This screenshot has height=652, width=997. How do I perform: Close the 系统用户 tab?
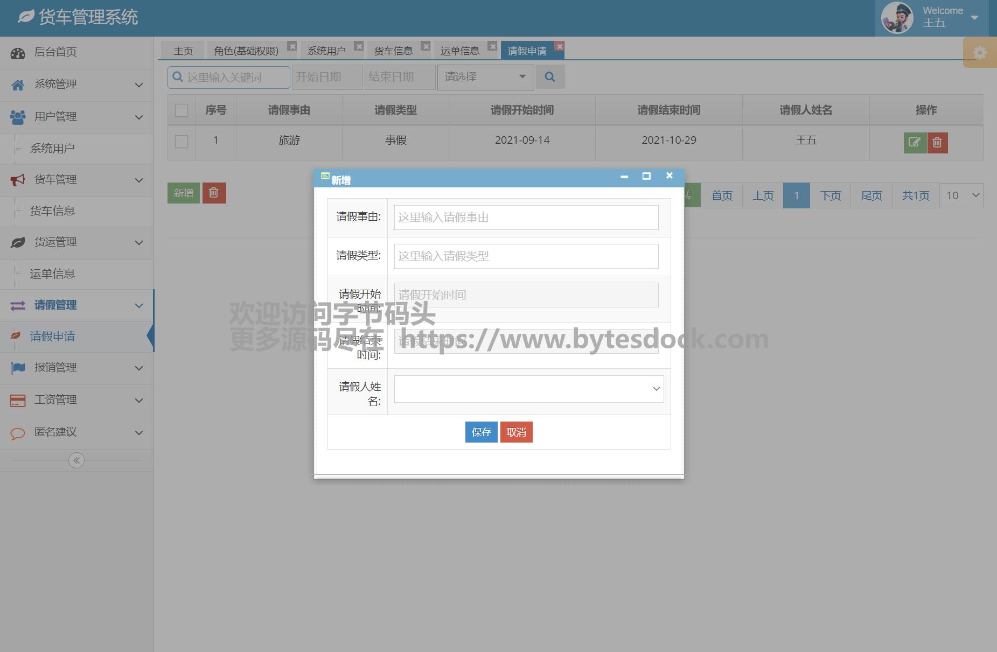coord(359,46)
